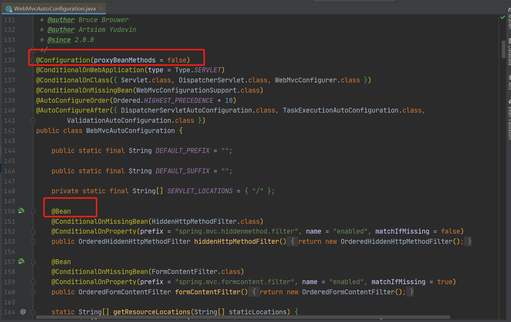Collapse the fold marker at line 159
511x322 pixels.
[33, 282]
